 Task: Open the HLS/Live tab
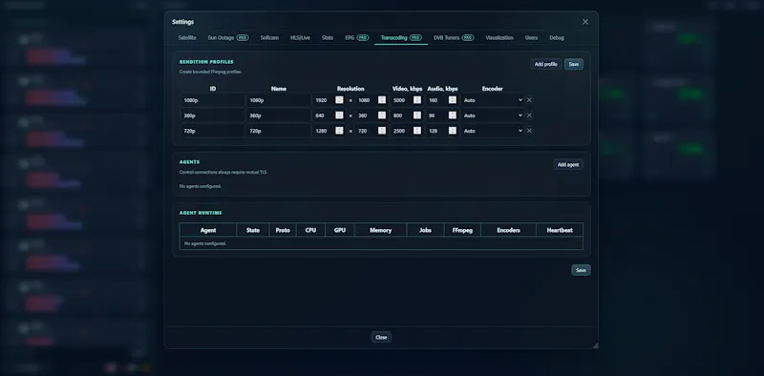point(300,37)
